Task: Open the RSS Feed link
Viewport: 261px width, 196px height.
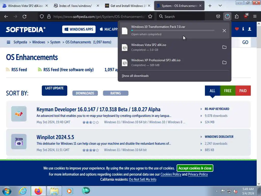Action: [x=19, y=70]
